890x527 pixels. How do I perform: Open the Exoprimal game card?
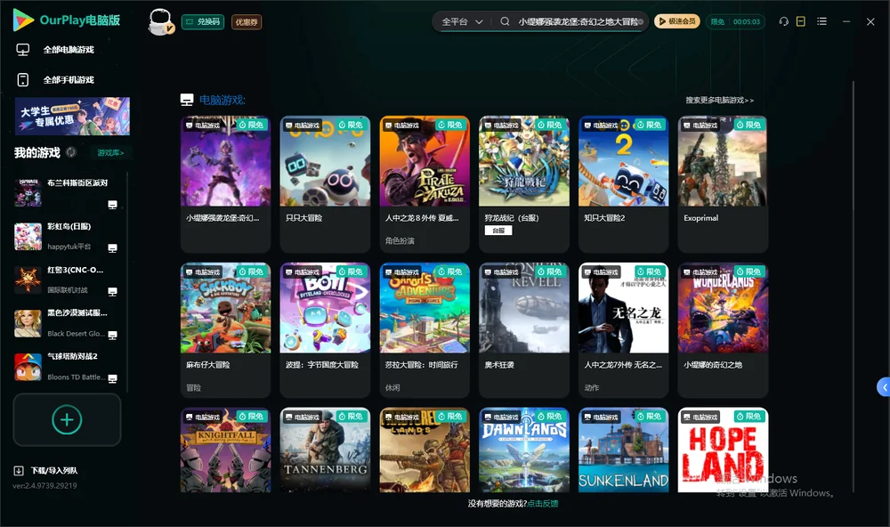[x=723, y=183]
